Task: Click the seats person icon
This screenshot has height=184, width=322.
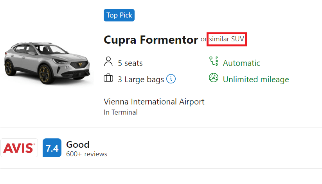Action: point(108,62)
